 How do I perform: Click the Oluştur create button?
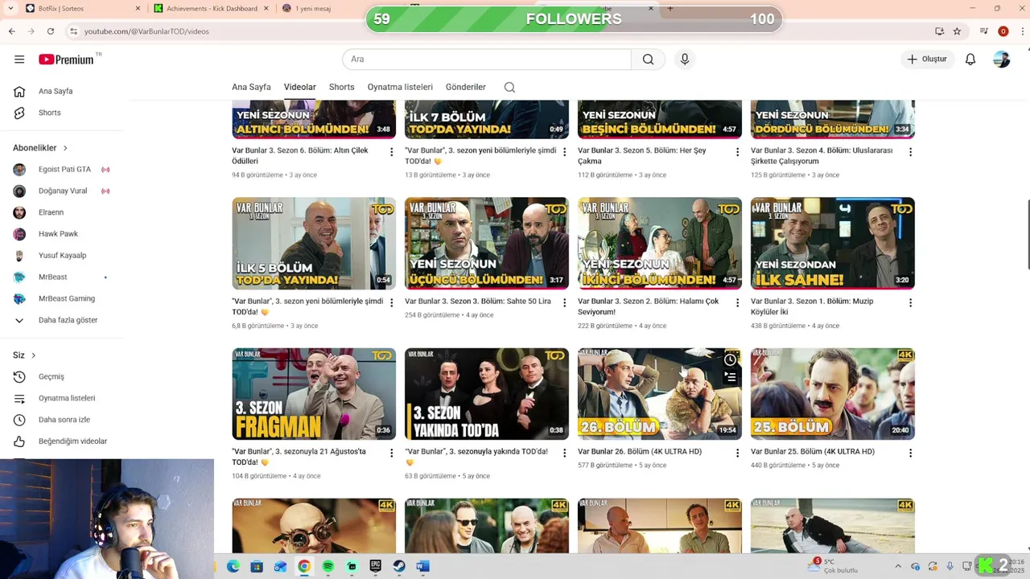click(x=928, y=60)
